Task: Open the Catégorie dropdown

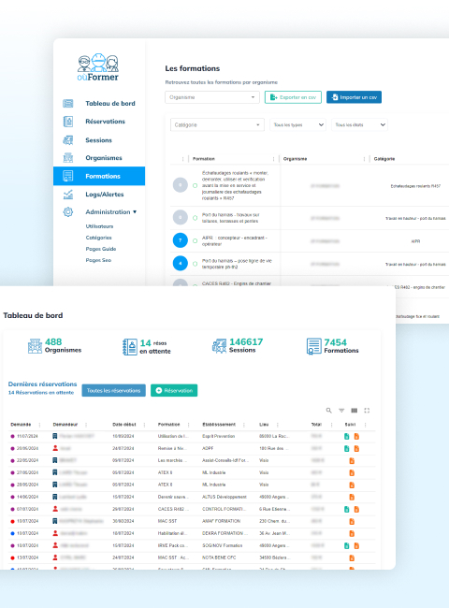Action: tap(217, 124)
